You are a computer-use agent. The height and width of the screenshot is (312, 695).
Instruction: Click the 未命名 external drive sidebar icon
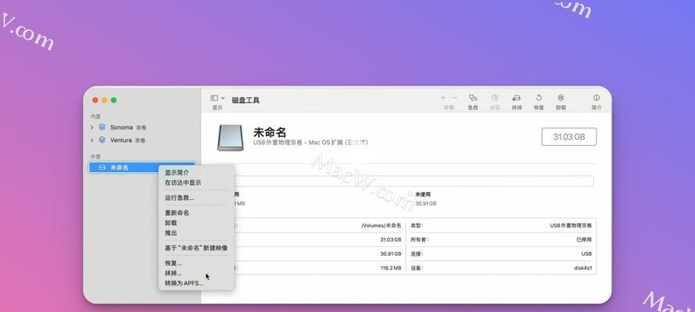click(102, 168)
